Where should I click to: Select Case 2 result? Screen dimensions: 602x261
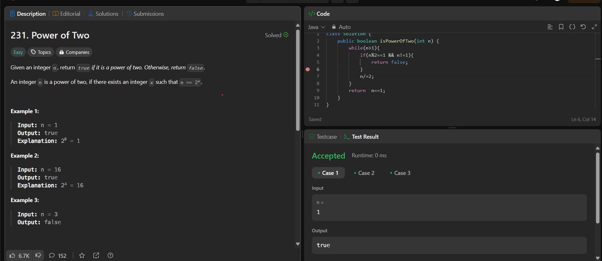click(x=364, y=173)
